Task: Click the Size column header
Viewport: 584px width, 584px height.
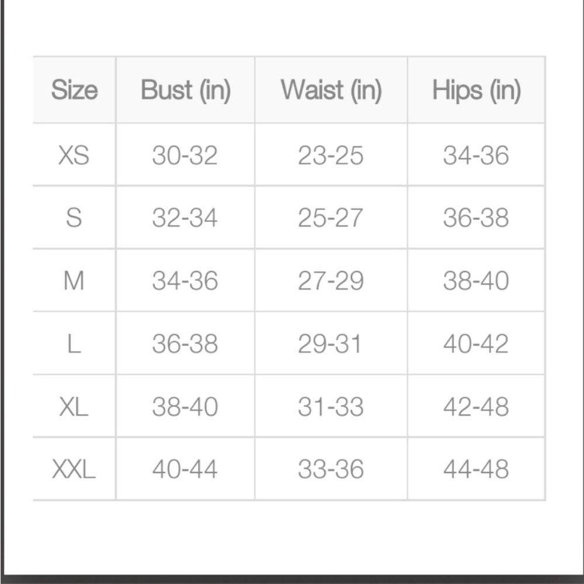Action: coord(75,90)
